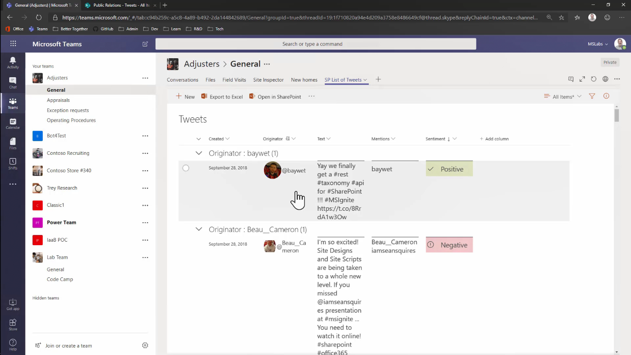The width and height of the screenshot is (631, 355).
Task: Collapse the Originator Beau__Cameron group
Action: click(x=199, y=229)
